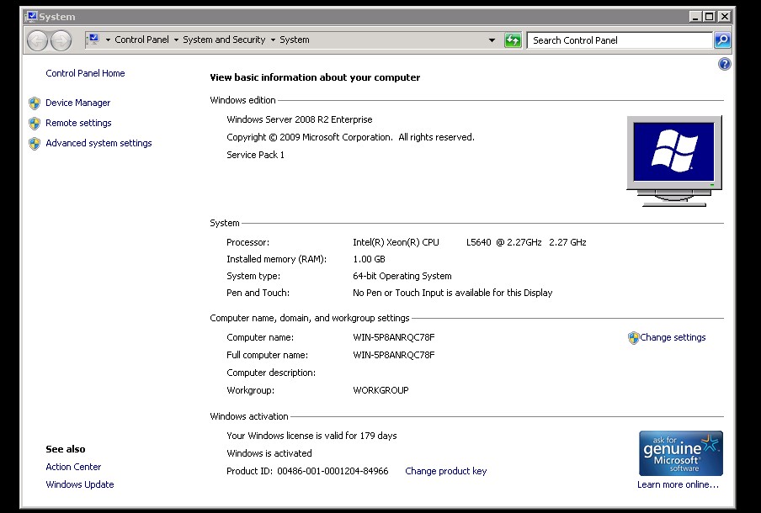Click the Windows logo monitor image
The image size is (761, 513).
coord(674,161)
